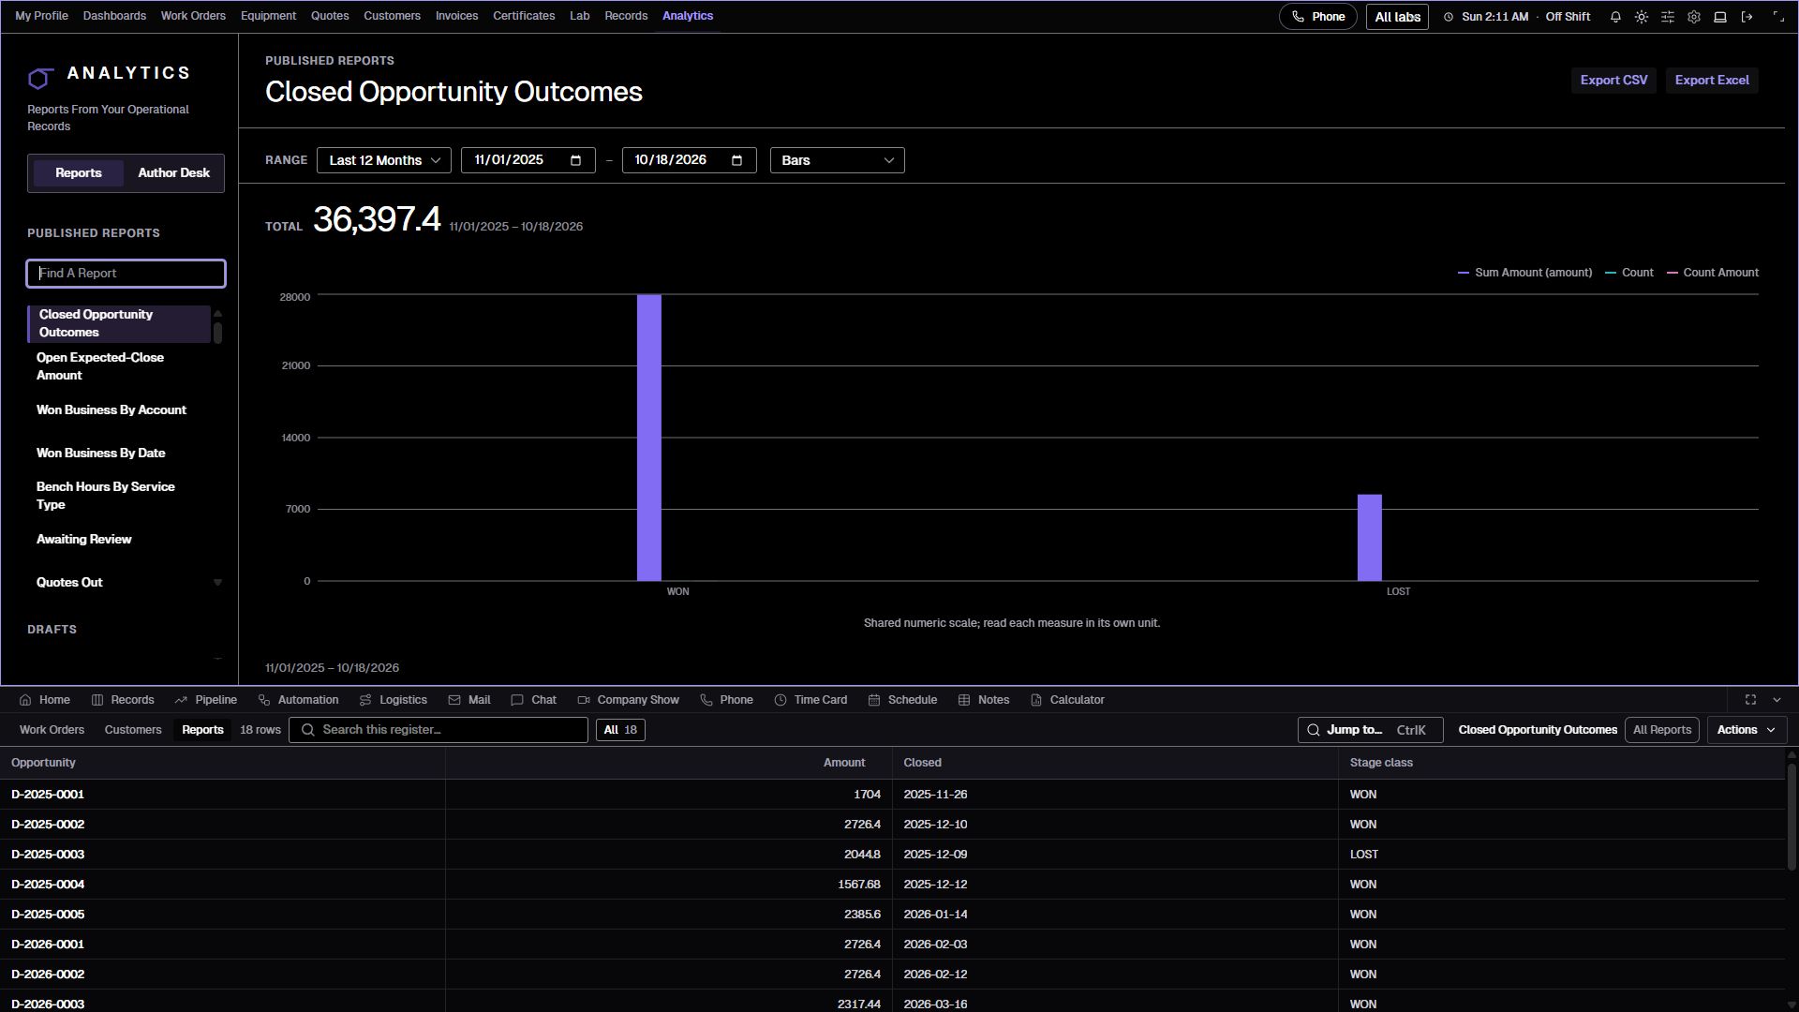Toggle the light/dark theme sun icon
Viewport: 1799px width, 1012px height.
pos(1642,17)
